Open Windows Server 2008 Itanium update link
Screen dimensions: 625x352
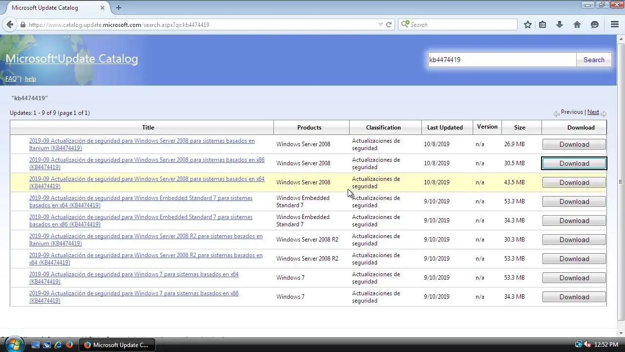click(142, 144)
